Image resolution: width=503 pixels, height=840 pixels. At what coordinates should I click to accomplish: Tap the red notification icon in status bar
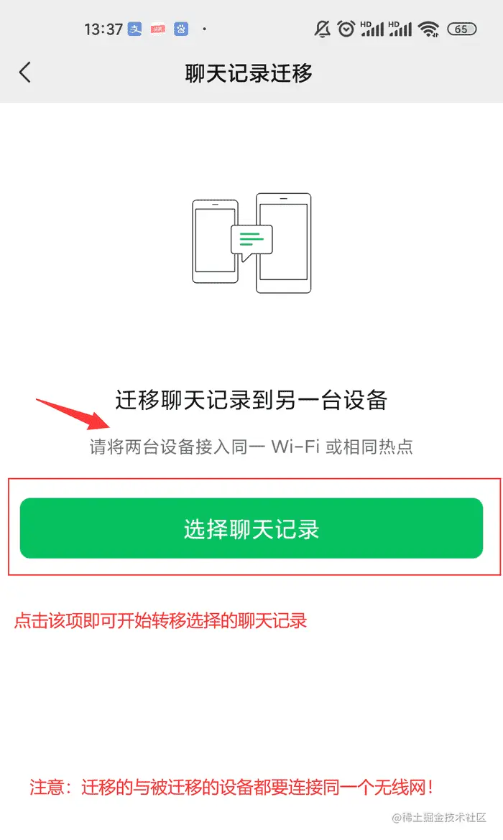point(157,29)
